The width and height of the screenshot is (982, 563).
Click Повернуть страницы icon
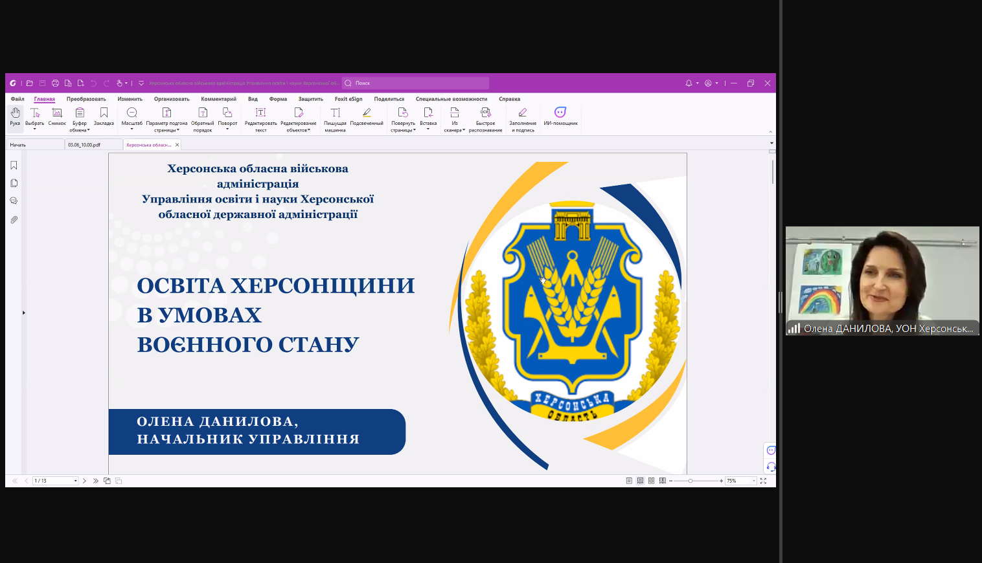(403, 113)
